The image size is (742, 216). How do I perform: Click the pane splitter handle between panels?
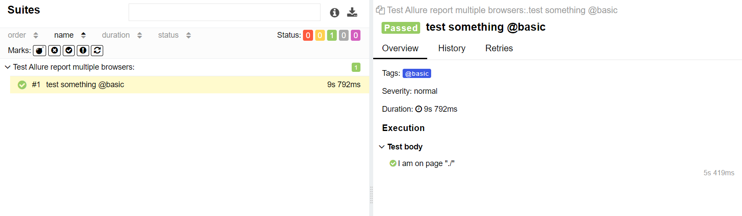coord(371,195)
